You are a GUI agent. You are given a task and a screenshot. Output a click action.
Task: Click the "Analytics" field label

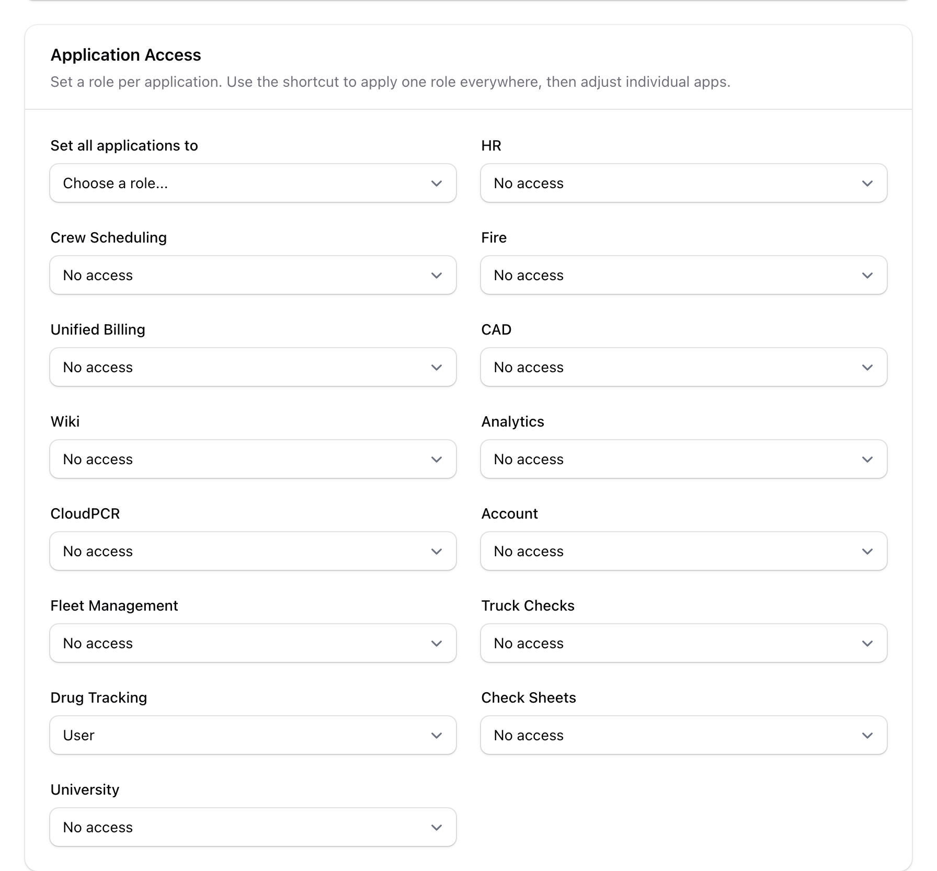click(x=512, y=421)
